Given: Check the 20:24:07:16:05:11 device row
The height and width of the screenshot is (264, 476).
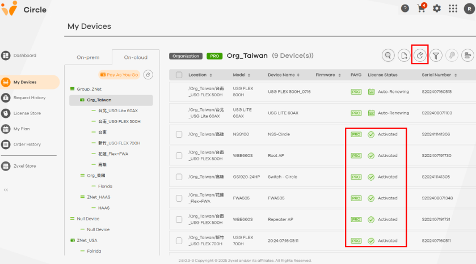Looking at the screenshot, I should tap(179, 241).
